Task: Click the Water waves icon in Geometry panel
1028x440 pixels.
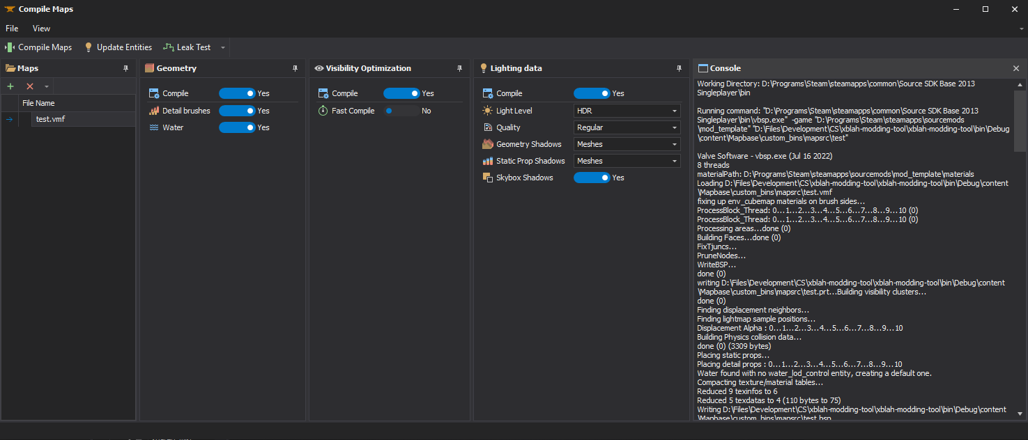Action: click(x=154, y=127)
